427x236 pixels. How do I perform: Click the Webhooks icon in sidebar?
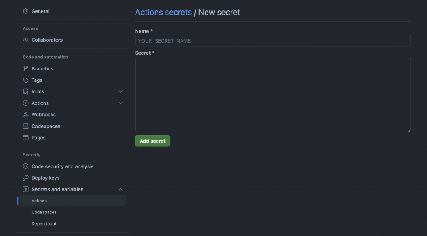point(26,115)
